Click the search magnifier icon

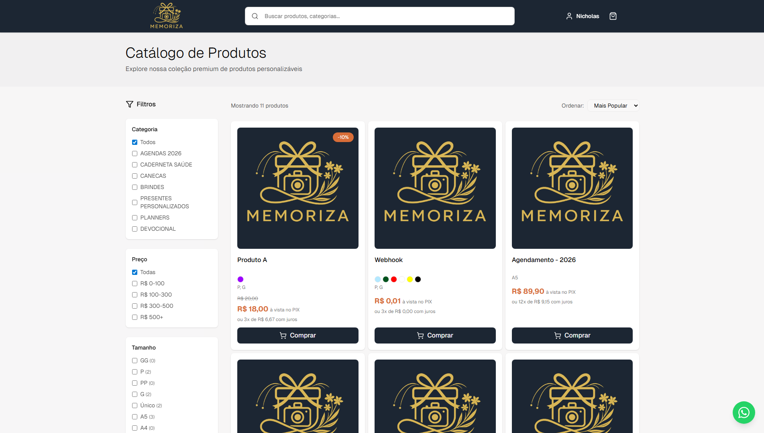[255, 16]
